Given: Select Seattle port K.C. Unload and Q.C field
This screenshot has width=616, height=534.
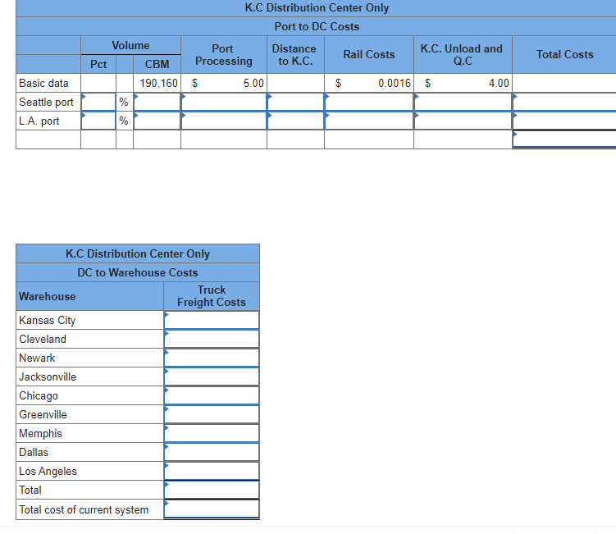Looking at the screenshot, I should [x=463, y=102].
